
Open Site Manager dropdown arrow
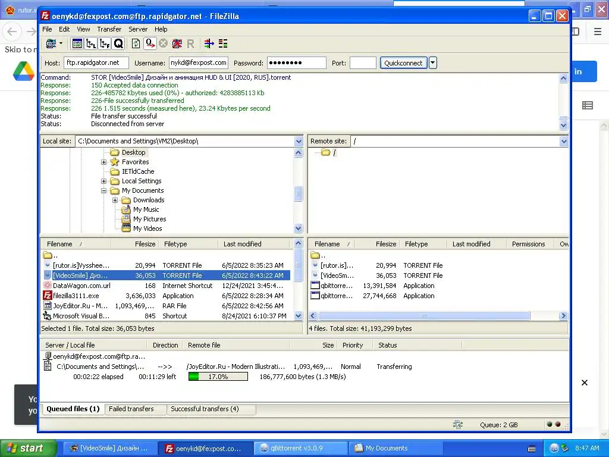61,43
